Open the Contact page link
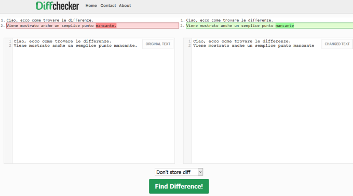The image size is (353, 196). point(108,6)
